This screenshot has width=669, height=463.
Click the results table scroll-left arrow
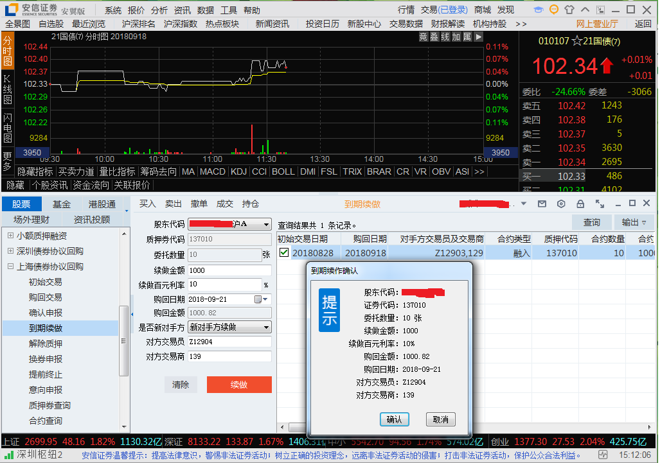click(282, 427)
